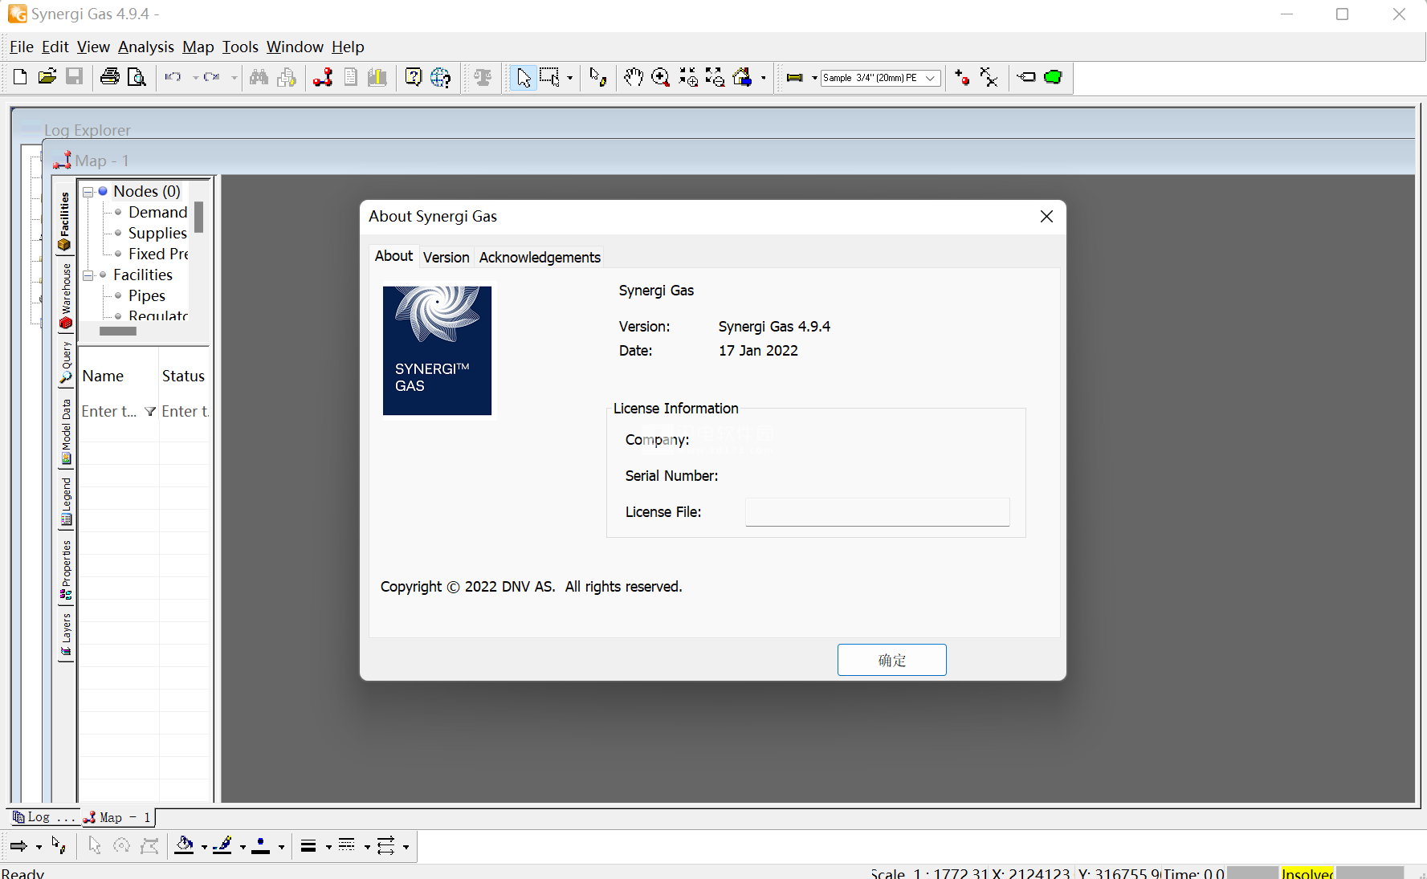Viewport: 1427px width, 879px height.
Task: Open the Legend side tab
Action: 65,502
